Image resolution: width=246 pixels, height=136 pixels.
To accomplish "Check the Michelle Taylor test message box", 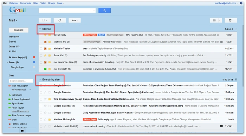I will [x=41, y=48].
